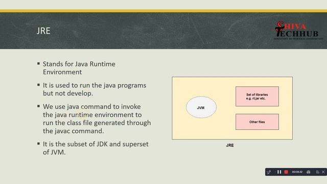Click 'Stands for Java Runtime Environment' bullet
Image resolution: width=327 pixels, height=184 pixels.
(79, 68)
